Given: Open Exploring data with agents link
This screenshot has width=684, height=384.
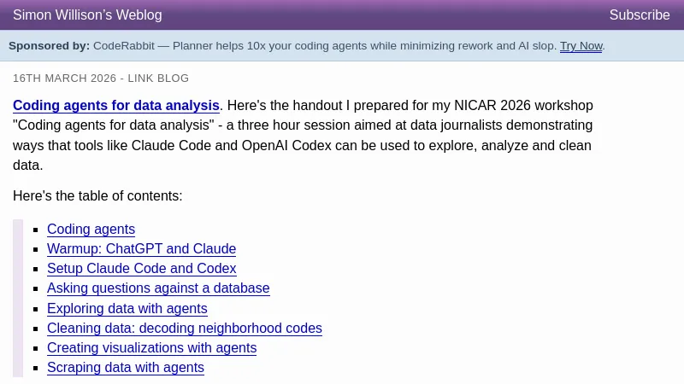Looking at the screenshot, I should [127, 309].
